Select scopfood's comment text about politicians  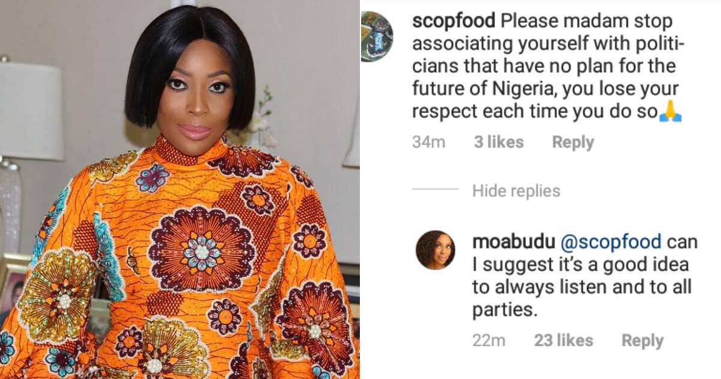coord(547,66)
